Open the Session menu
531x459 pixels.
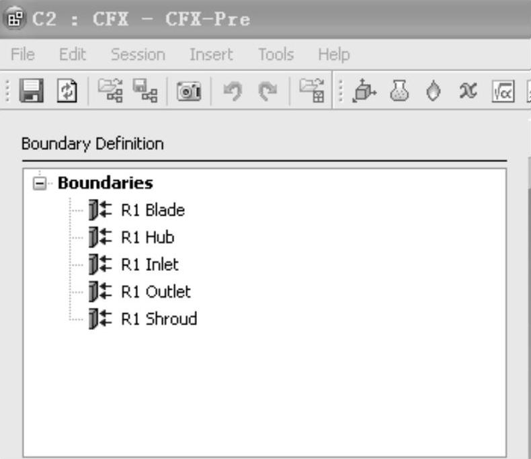pyautogui.click(x=138, y=54)
